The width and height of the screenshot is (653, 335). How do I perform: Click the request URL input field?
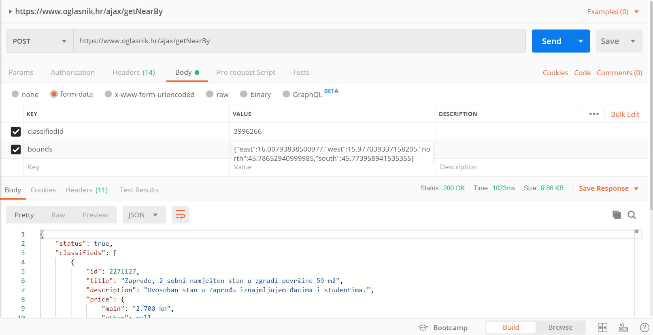299,41
